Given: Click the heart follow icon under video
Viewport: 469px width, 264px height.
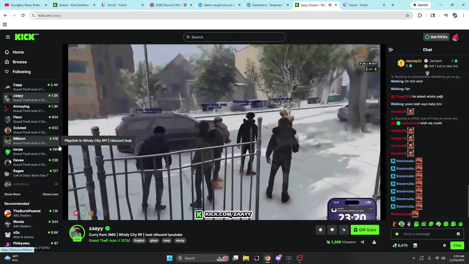Looking at the screenshot, I should (332, 230).
